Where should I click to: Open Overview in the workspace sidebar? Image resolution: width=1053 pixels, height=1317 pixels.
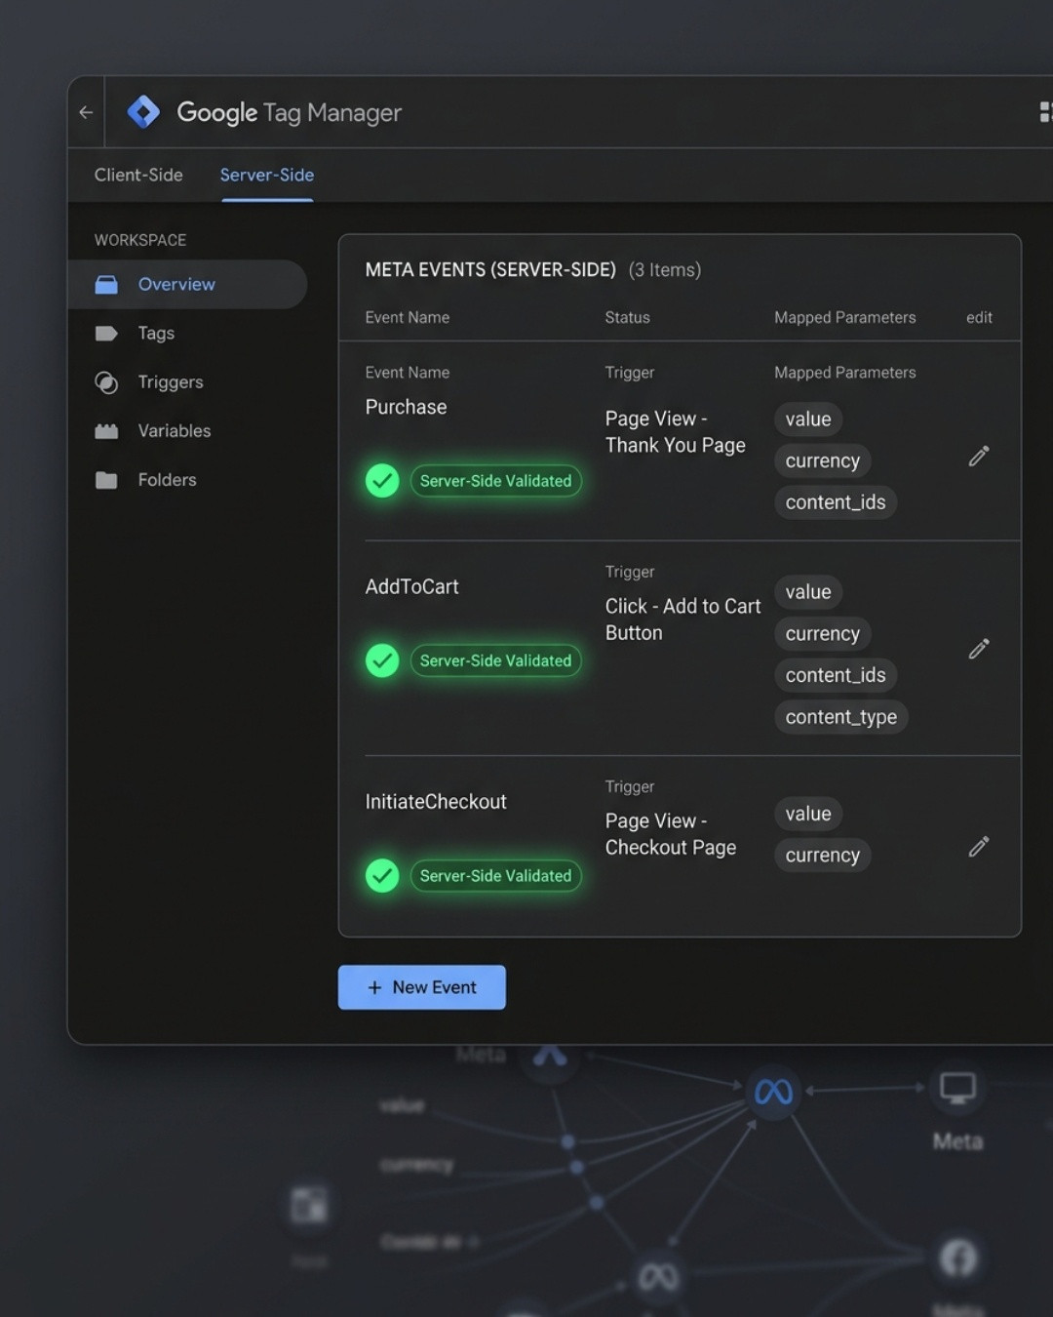[x=187, y=284]
